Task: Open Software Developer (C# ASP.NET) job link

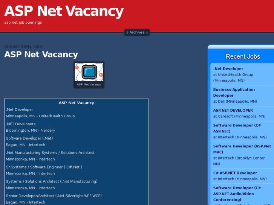Action: 237,128
